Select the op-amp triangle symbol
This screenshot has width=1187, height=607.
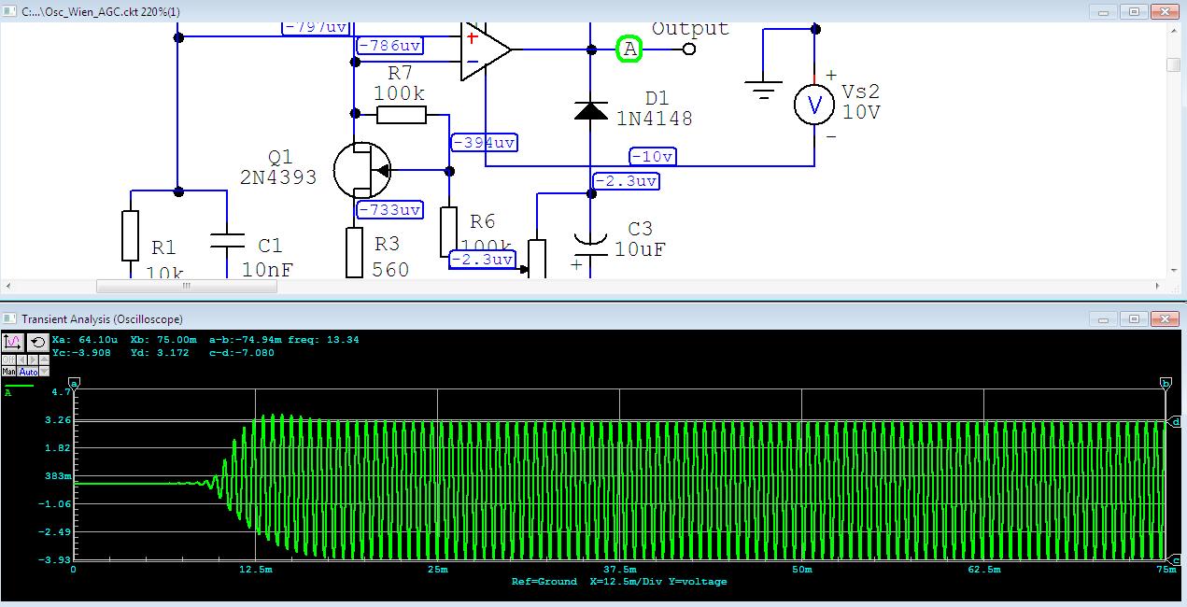click(x=486, y=49)
